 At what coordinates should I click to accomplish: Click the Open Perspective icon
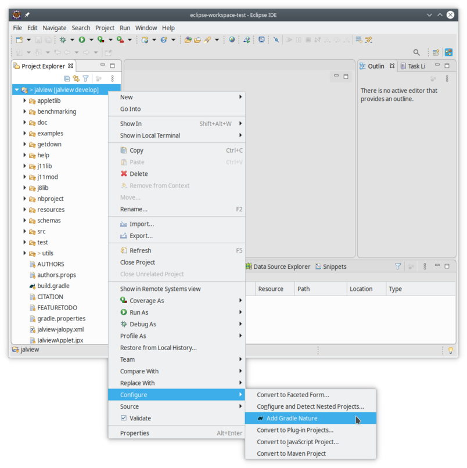[x=436, y=52]
